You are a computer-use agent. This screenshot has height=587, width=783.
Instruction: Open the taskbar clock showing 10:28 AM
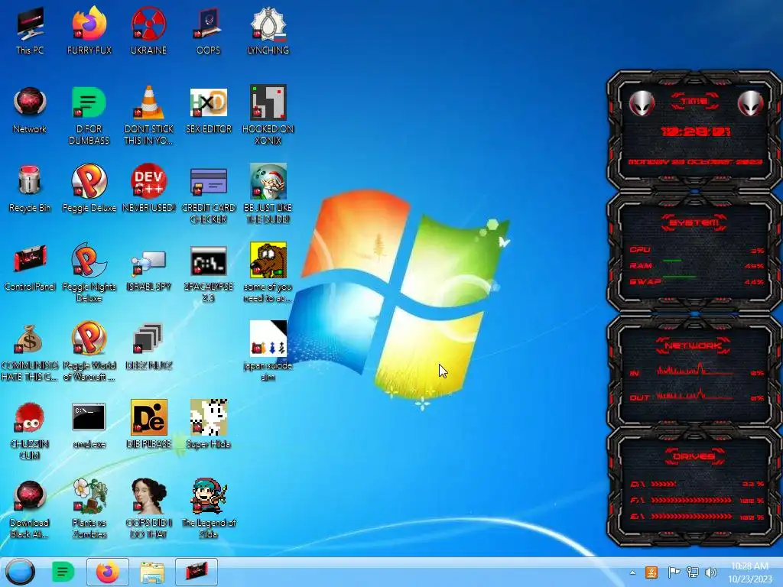coord(749,572)
